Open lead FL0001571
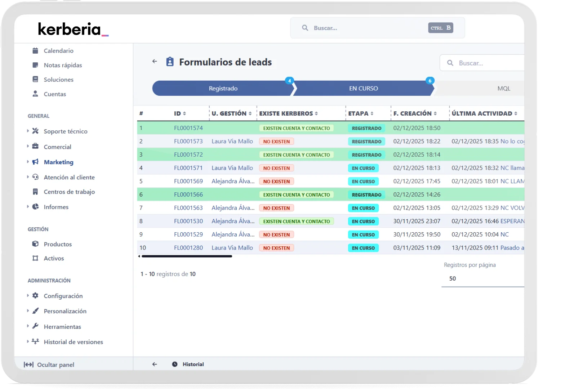574x389 pixels. [188, 168]
